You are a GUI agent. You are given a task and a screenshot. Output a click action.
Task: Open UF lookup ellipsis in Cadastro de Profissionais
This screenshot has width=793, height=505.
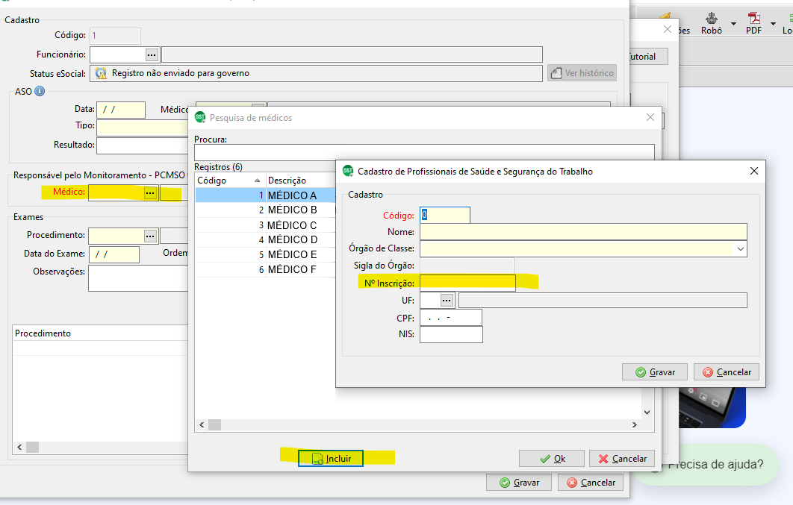[x=446, y=301]
